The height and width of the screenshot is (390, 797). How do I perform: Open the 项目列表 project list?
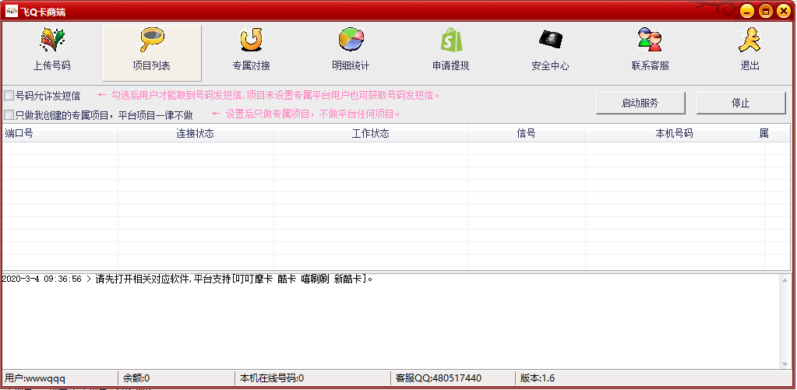coord(152,40)
